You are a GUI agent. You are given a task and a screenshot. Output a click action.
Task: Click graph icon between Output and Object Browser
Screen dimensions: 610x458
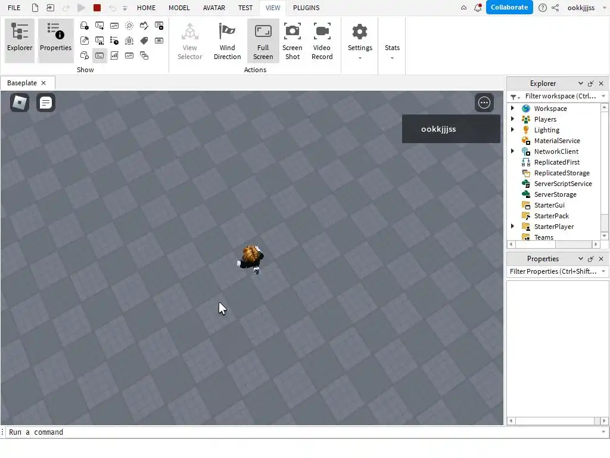click(x=114, y=26)
